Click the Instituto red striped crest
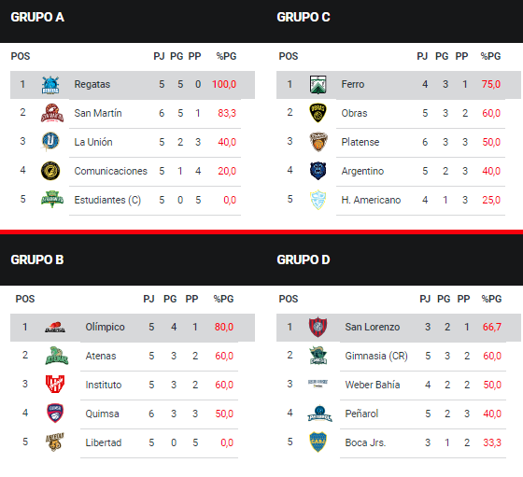 pos(55,385)
